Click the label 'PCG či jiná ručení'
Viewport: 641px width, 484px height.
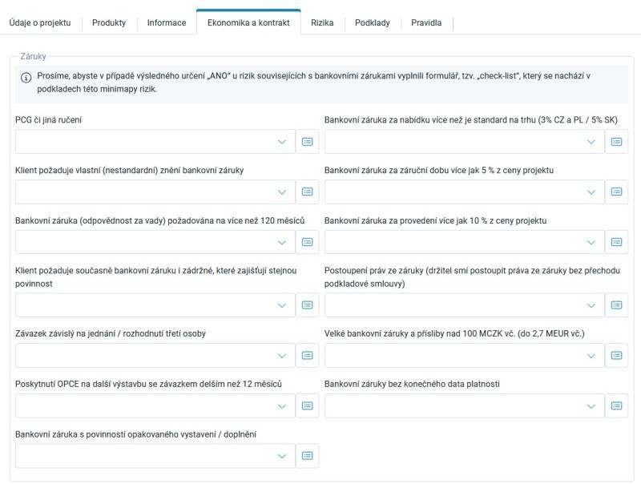48,120
